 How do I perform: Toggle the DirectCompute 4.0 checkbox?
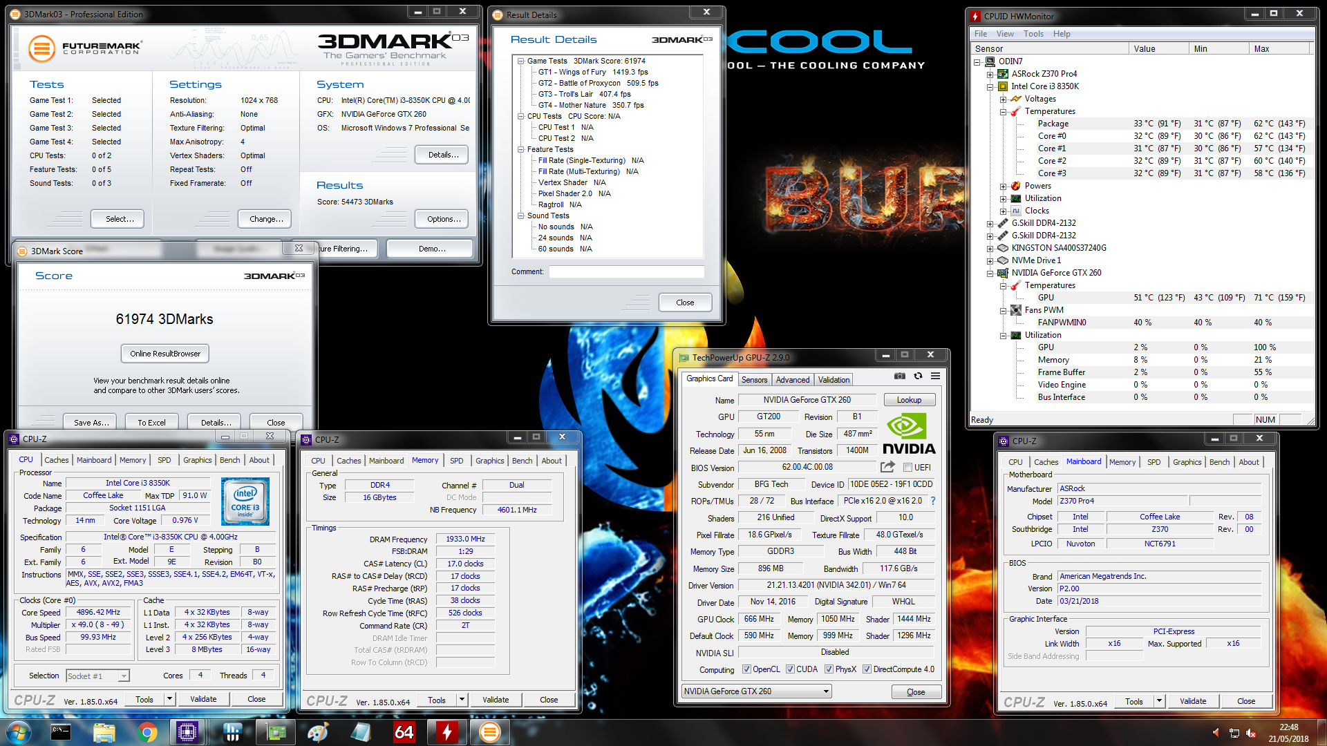click(867, 669)
